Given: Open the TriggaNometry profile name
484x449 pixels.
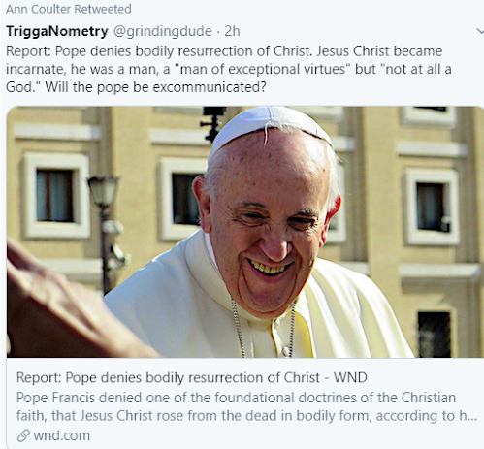Looking at the screenshot, I should 57,31.
